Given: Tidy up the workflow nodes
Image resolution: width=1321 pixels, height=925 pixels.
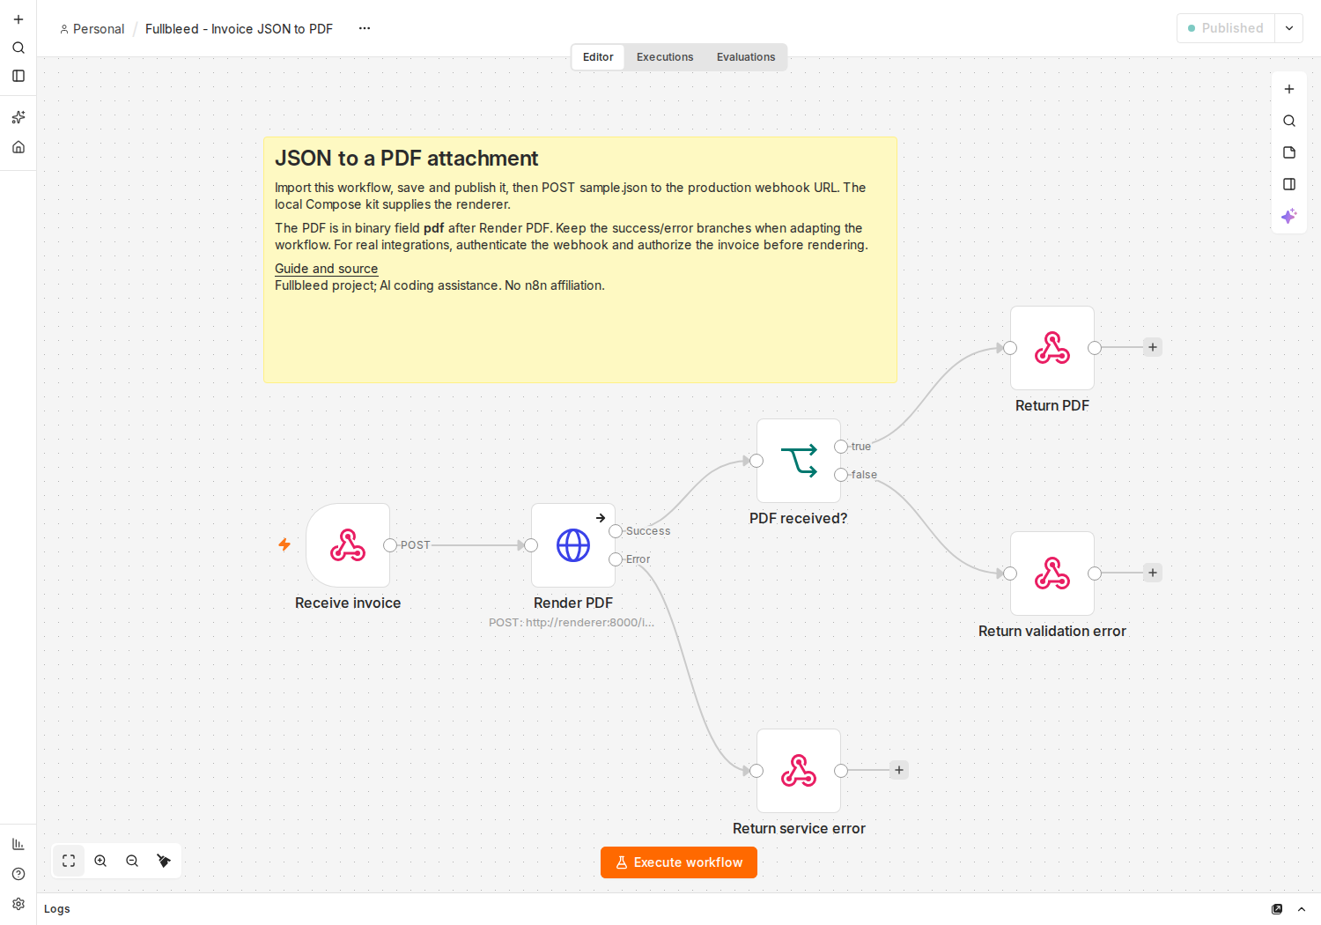Looking at the screenshot, I should (164, 861).
